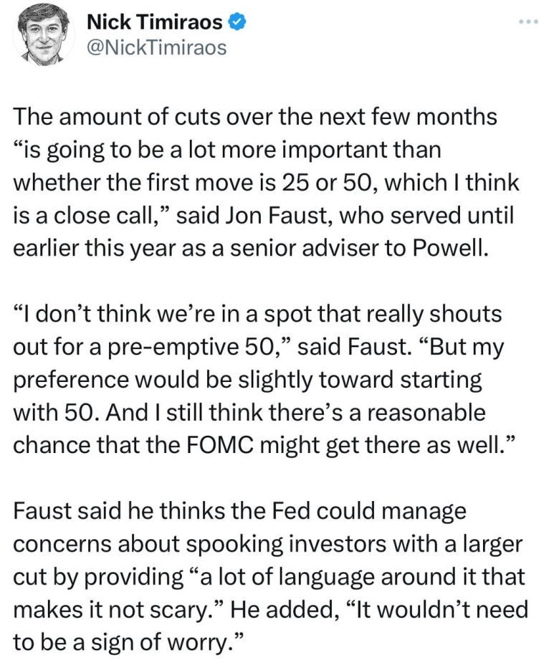This screenshot has width=554, height=668.
Task: Click the blue verified checkmark badge
Action: [237, 22]
